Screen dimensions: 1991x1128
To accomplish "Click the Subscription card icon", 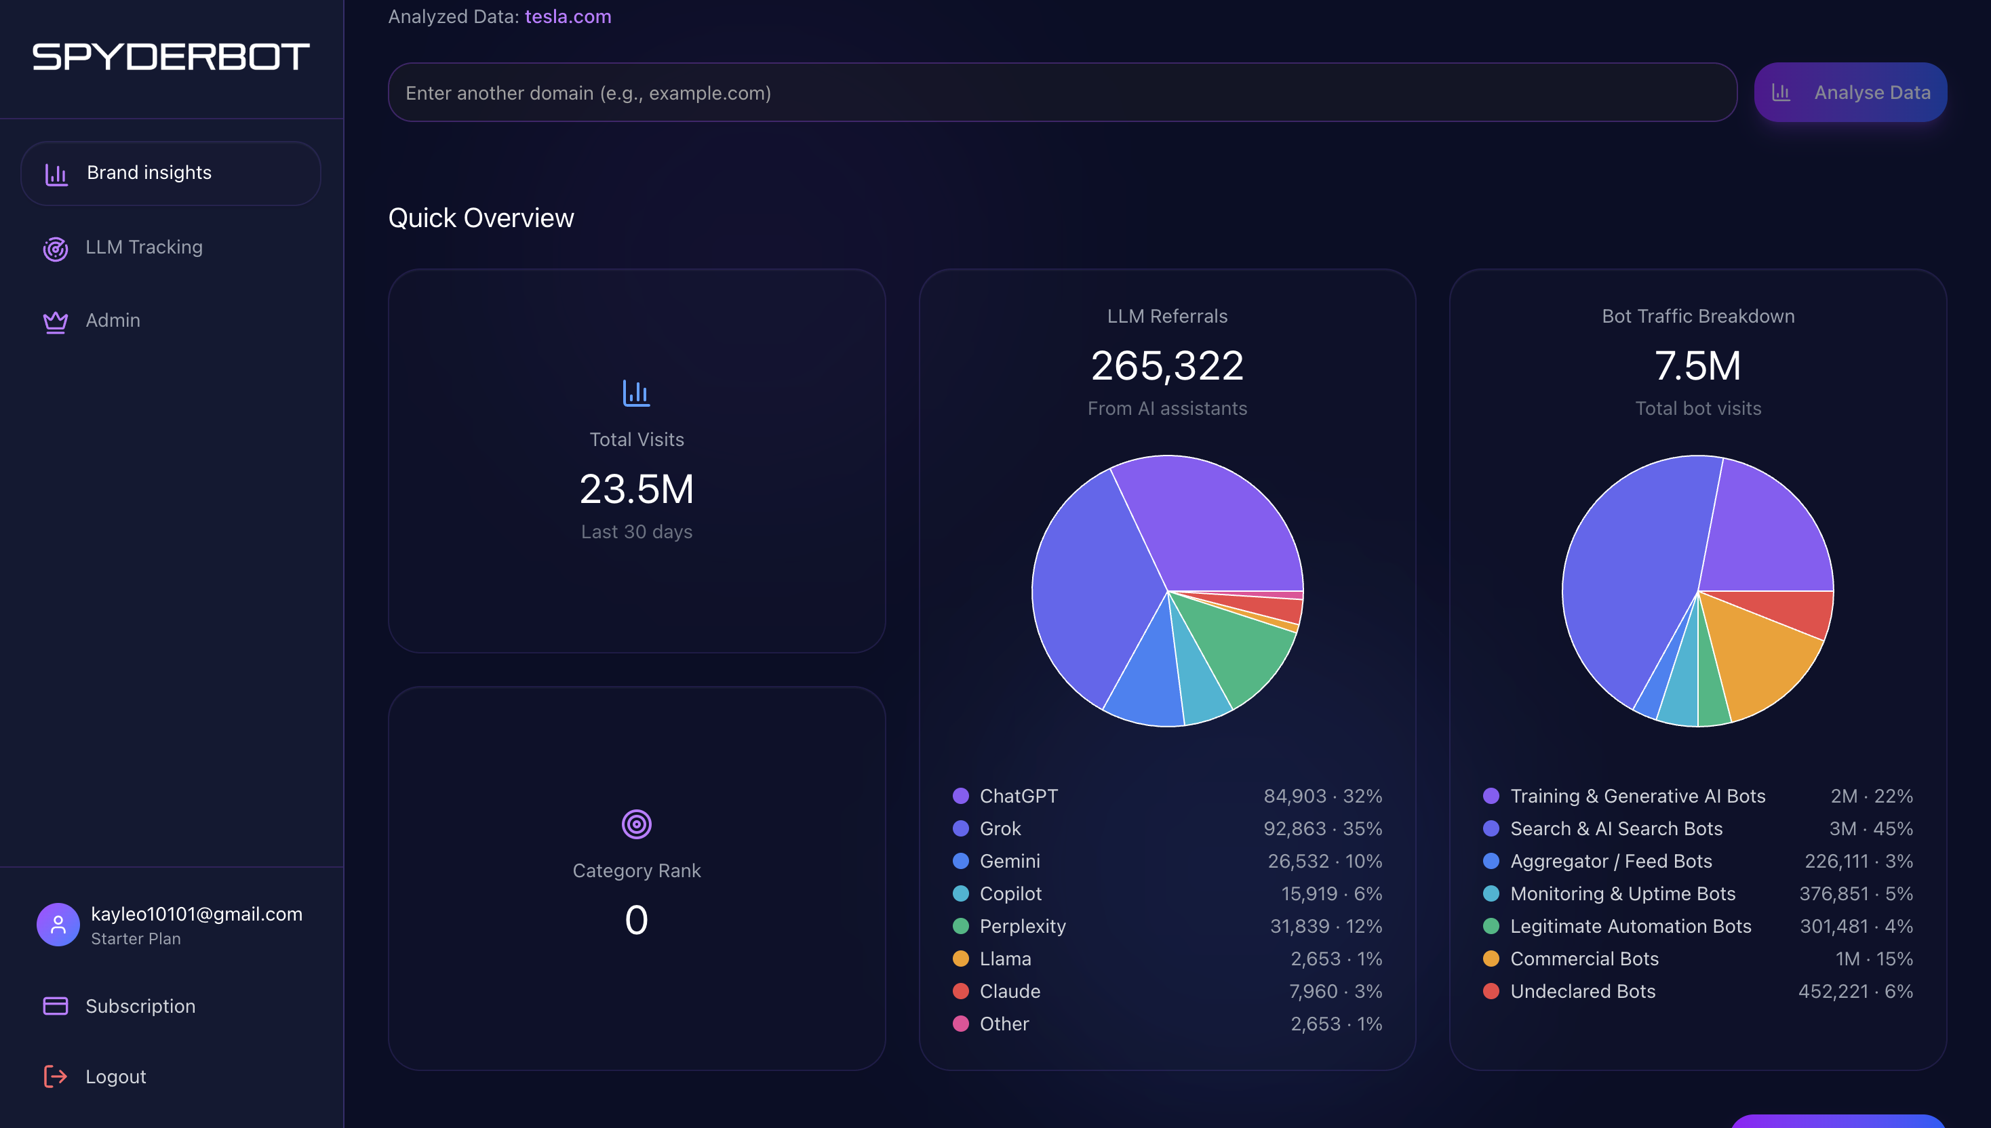I will pyautogui.click(x=56, y=1005).
